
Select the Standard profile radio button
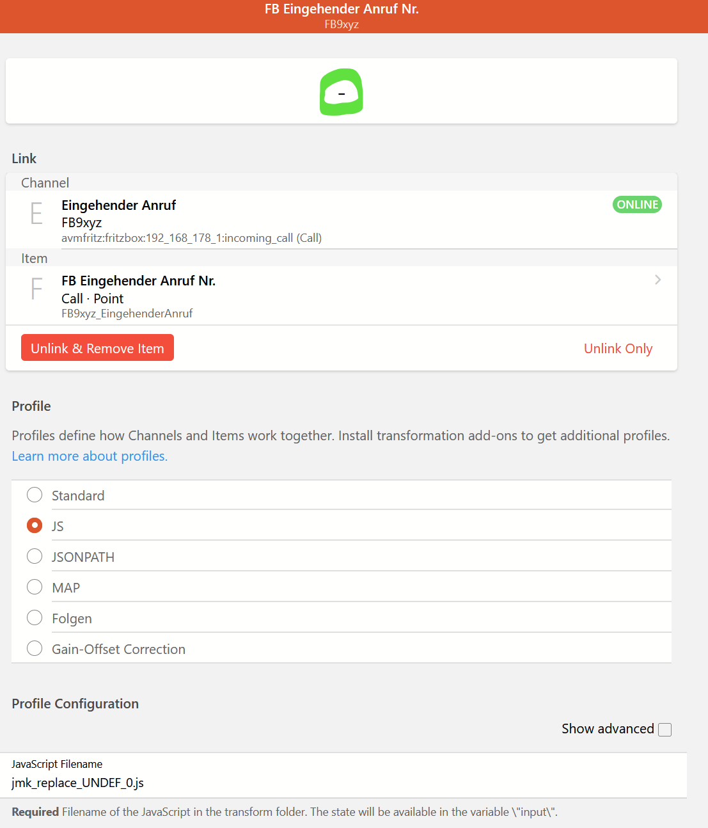tap(35, 495)
